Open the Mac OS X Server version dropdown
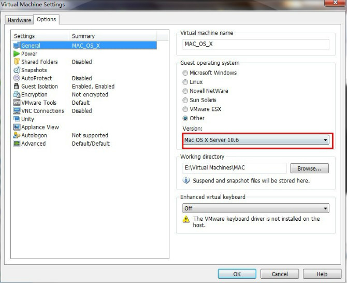This screenshot has height=283, width=347. 256,140
